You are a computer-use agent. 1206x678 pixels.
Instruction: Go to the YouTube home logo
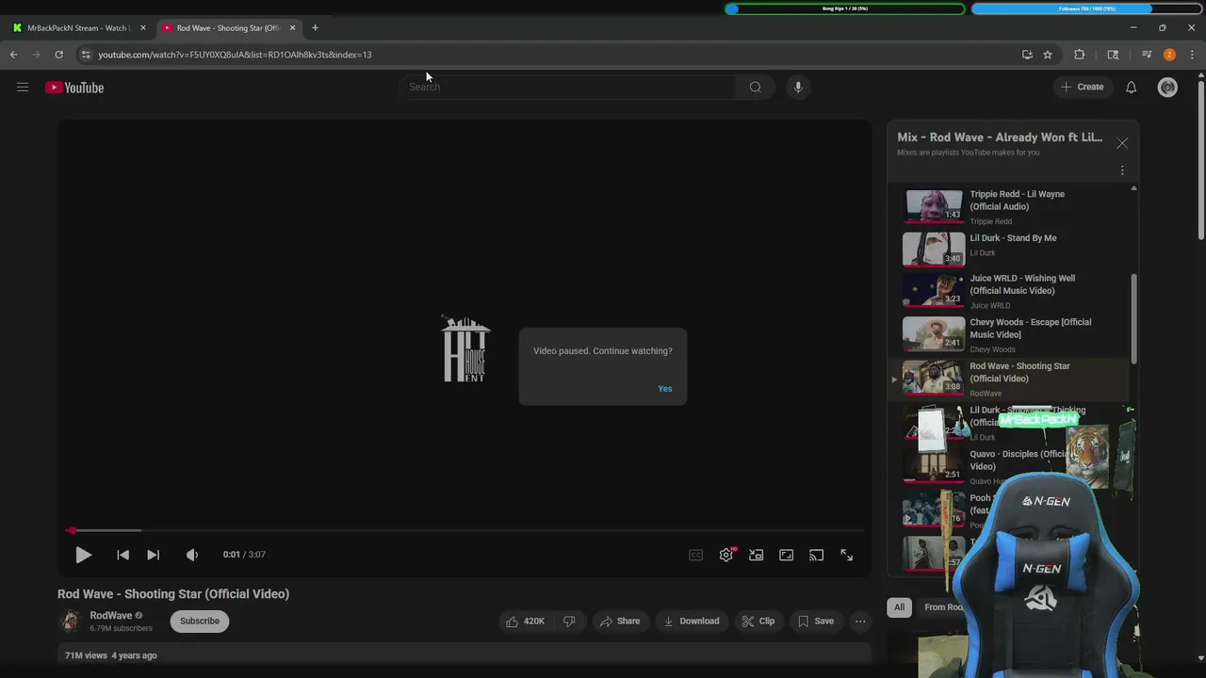(74, 88)
